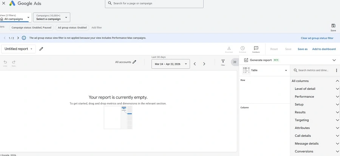The height and width of the screenshot is (156, 340).
Task: Click the Download icon
Action: click(229, 49)
